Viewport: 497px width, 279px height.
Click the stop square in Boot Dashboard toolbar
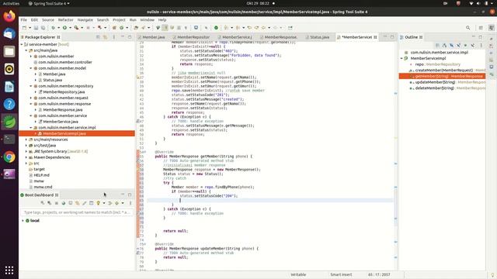(57, 203)
